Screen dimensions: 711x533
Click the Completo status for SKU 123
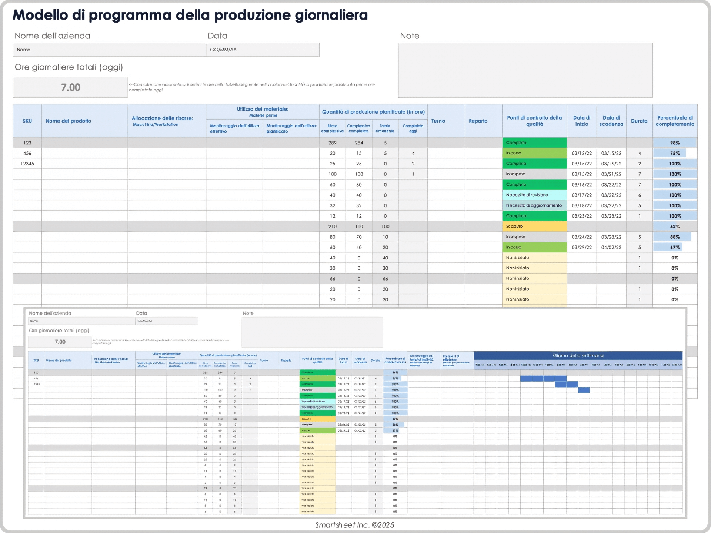click(534, 142)
